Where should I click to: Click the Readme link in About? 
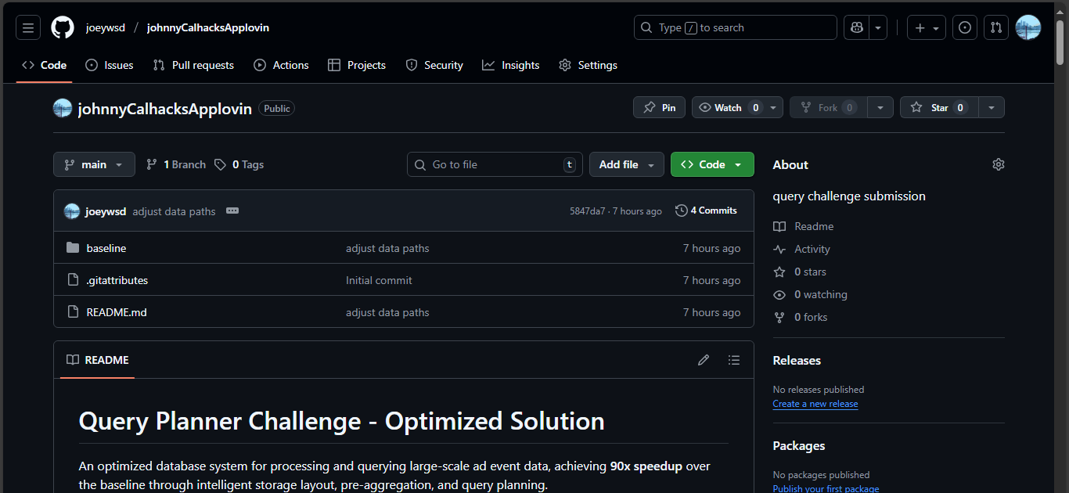point(804,226)
